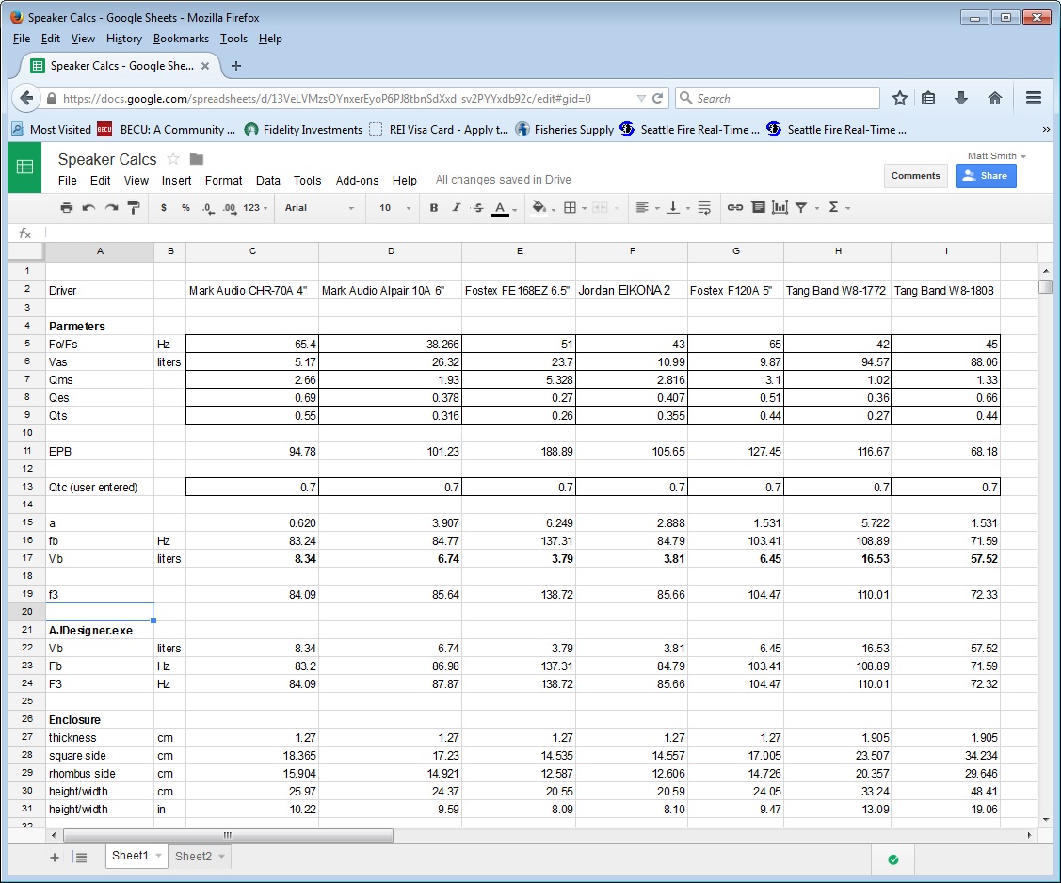Open more number formats 123 dropdown

pyautogui.click(x=255, y=208)
